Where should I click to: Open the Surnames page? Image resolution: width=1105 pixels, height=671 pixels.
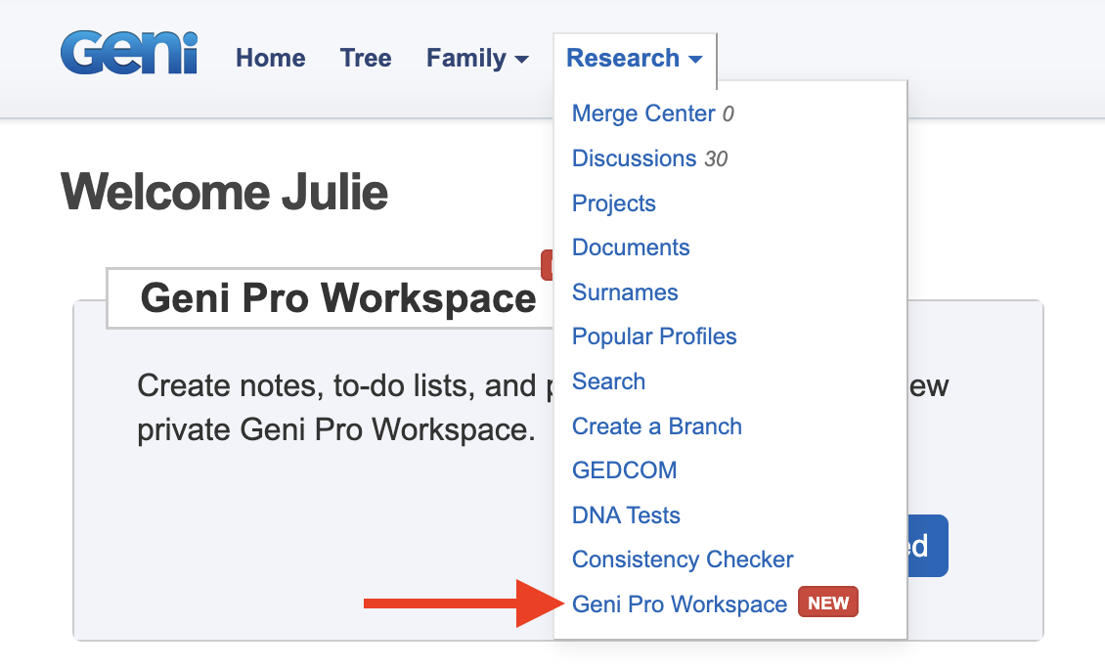pyautogui.click(x=624, y=292)
